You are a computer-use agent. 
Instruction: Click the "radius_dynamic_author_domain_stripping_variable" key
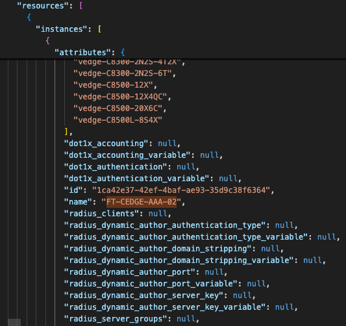[x=179, y=260]
